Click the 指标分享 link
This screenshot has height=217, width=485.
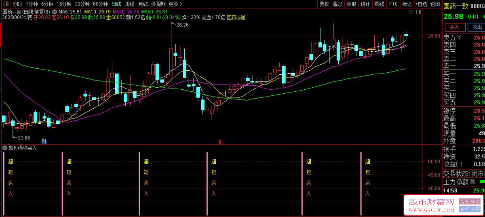[x=470, y=201]
